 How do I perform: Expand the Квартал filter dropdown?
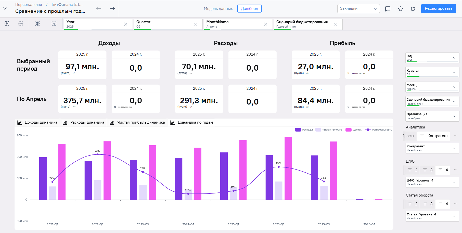[432, 72]
